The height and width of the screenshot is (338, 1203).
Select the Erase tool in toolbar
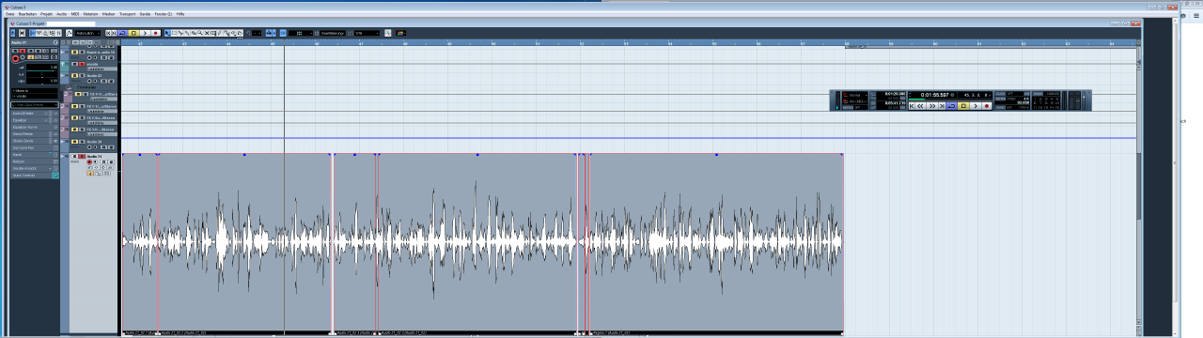[194, 33]
